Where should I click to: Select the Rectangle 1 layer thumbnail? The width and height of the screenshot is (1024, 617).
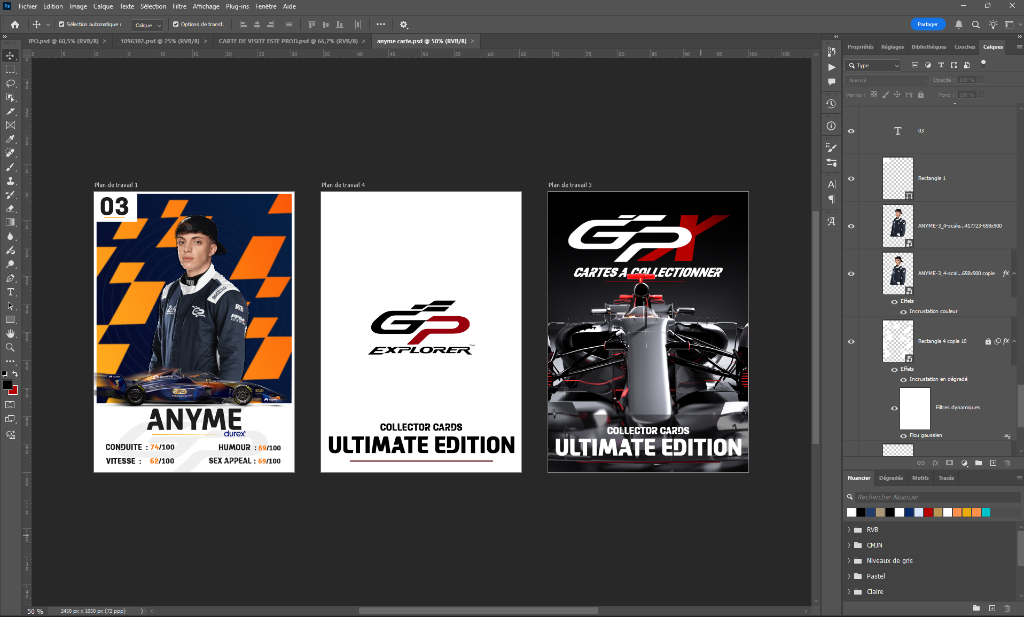(898, 178)
